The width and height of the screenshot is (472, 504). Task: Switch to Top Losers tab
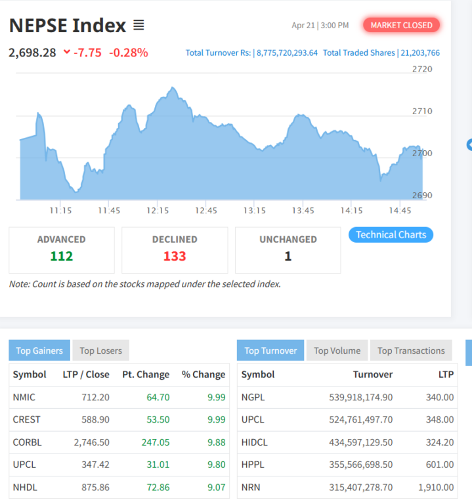pyautogui.click(x=100, y=350)
